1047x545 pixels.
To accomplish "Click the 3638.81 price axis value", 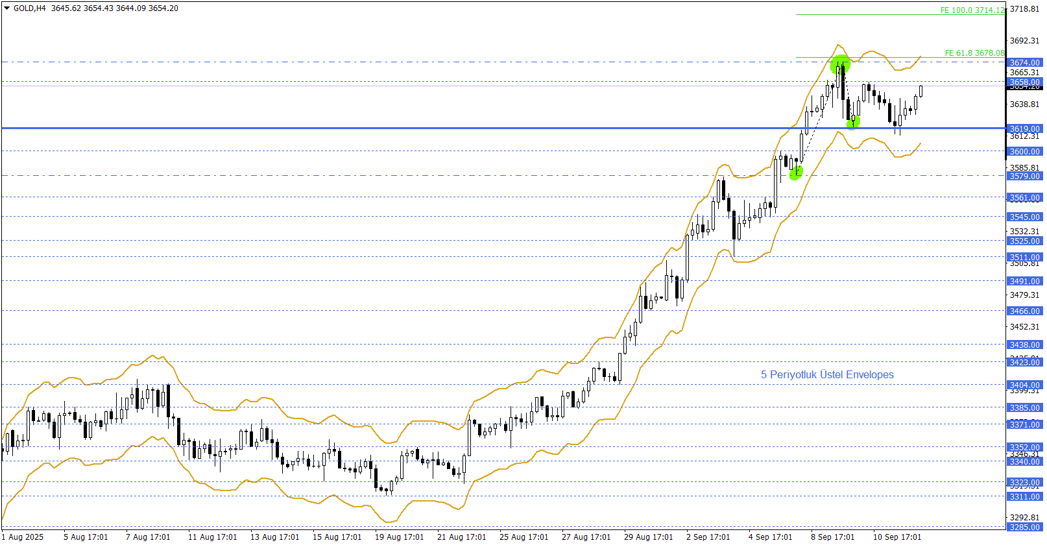I will 1025,104.
